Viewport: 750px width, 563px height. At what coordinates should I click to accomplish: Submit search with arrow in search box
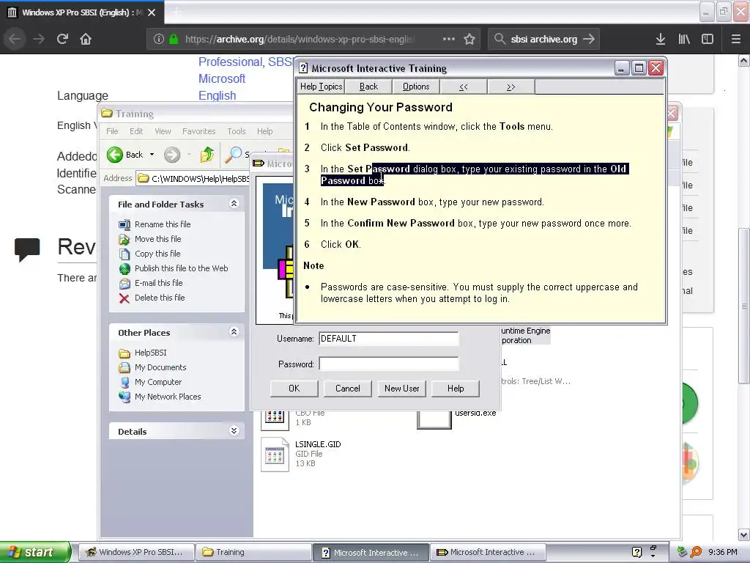tap(589, 39)
